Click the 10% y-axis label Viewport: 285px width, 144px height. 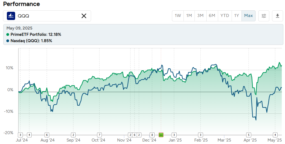pos(9,68)
